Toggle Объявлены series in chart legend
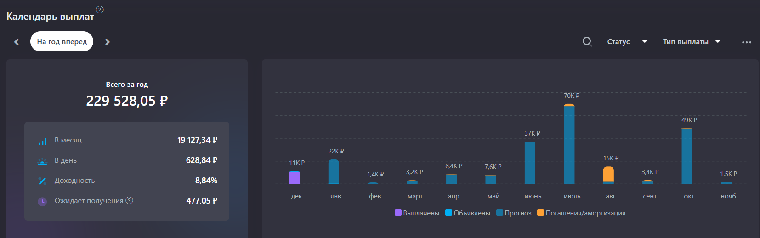 (x=468, y=213)
